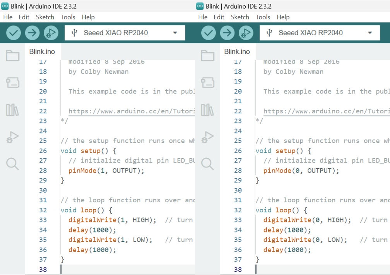Click Arduino logo in right window title bar

click(x=200, y=6)
